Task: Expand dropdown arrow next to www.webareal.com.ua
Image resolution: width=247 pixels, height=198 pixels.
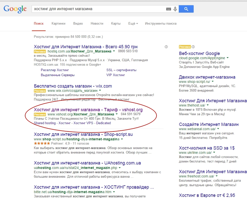Action: tap(218, 129)
